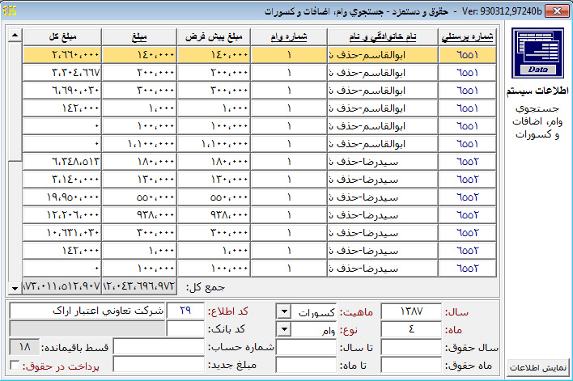This screenshot has width=573, height=381.
Task: Click the مبلغ cell ١،١٠٠،٠٠٠
Action: [139, 144]
